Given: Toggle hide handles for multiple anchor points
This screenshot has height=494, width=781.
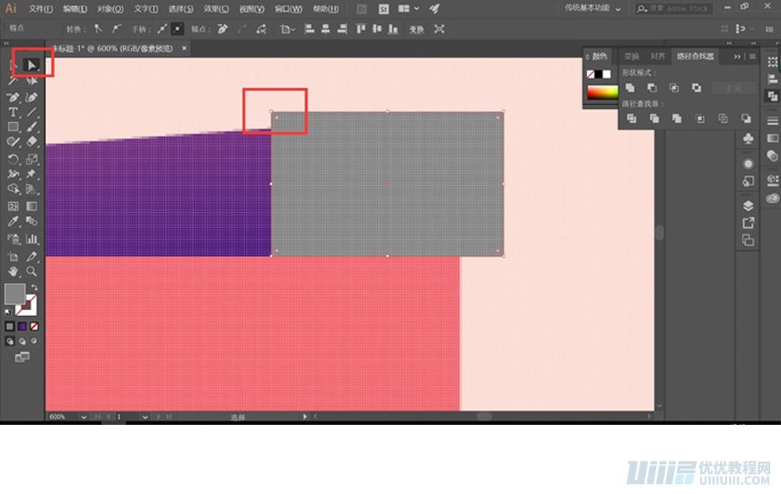Looking at the screenshot, I should coord(178,29).
